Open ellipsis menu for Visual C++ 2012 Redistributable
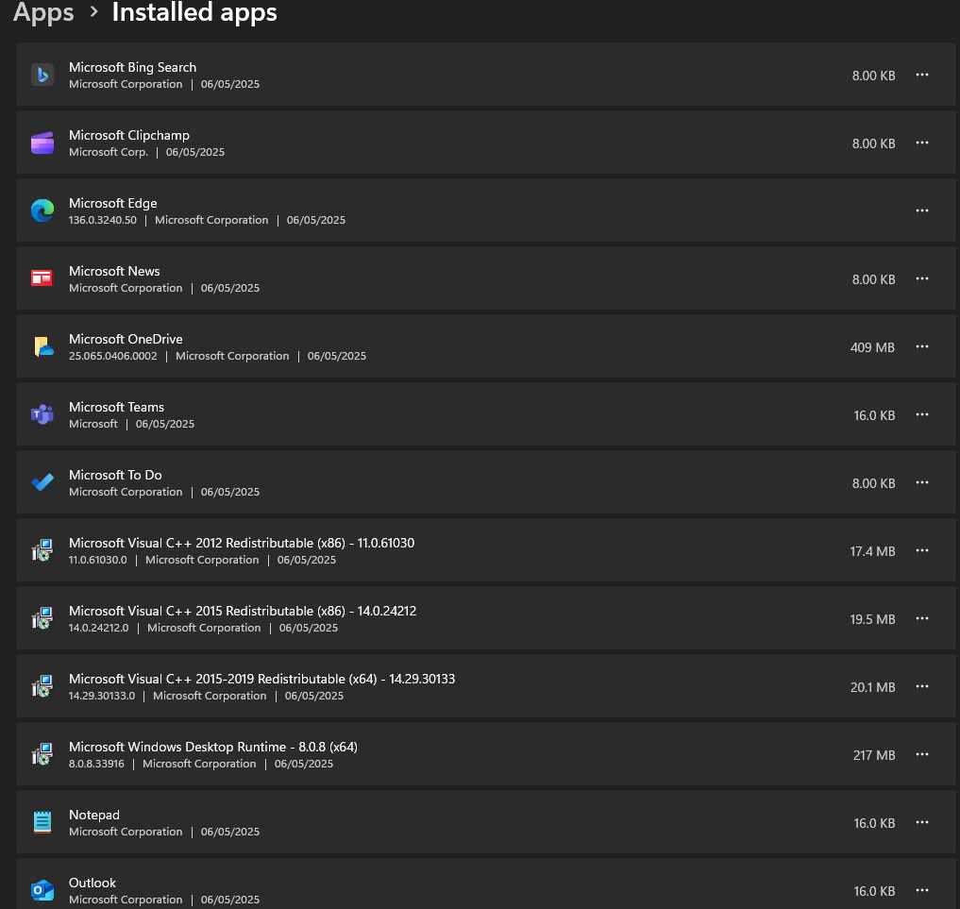 point(922,550)
